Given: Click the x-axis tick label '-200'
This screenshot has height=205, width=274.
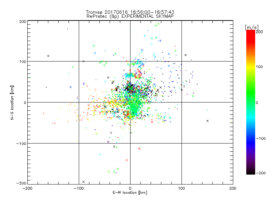Looking at the screenshot, I should click(27, 188).
